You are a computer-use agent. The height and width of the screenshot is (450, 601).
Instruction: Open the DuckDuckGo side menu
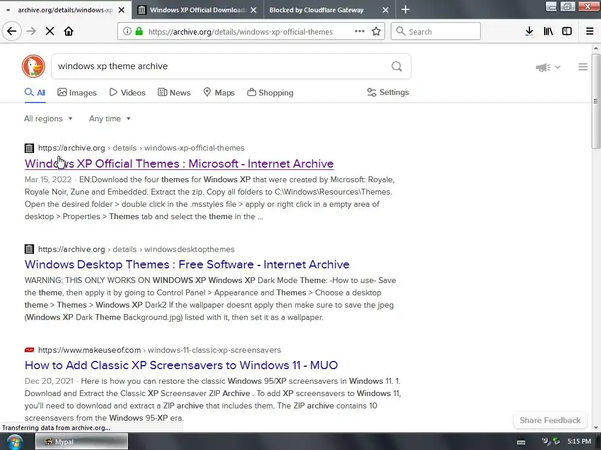coord(583,67)
